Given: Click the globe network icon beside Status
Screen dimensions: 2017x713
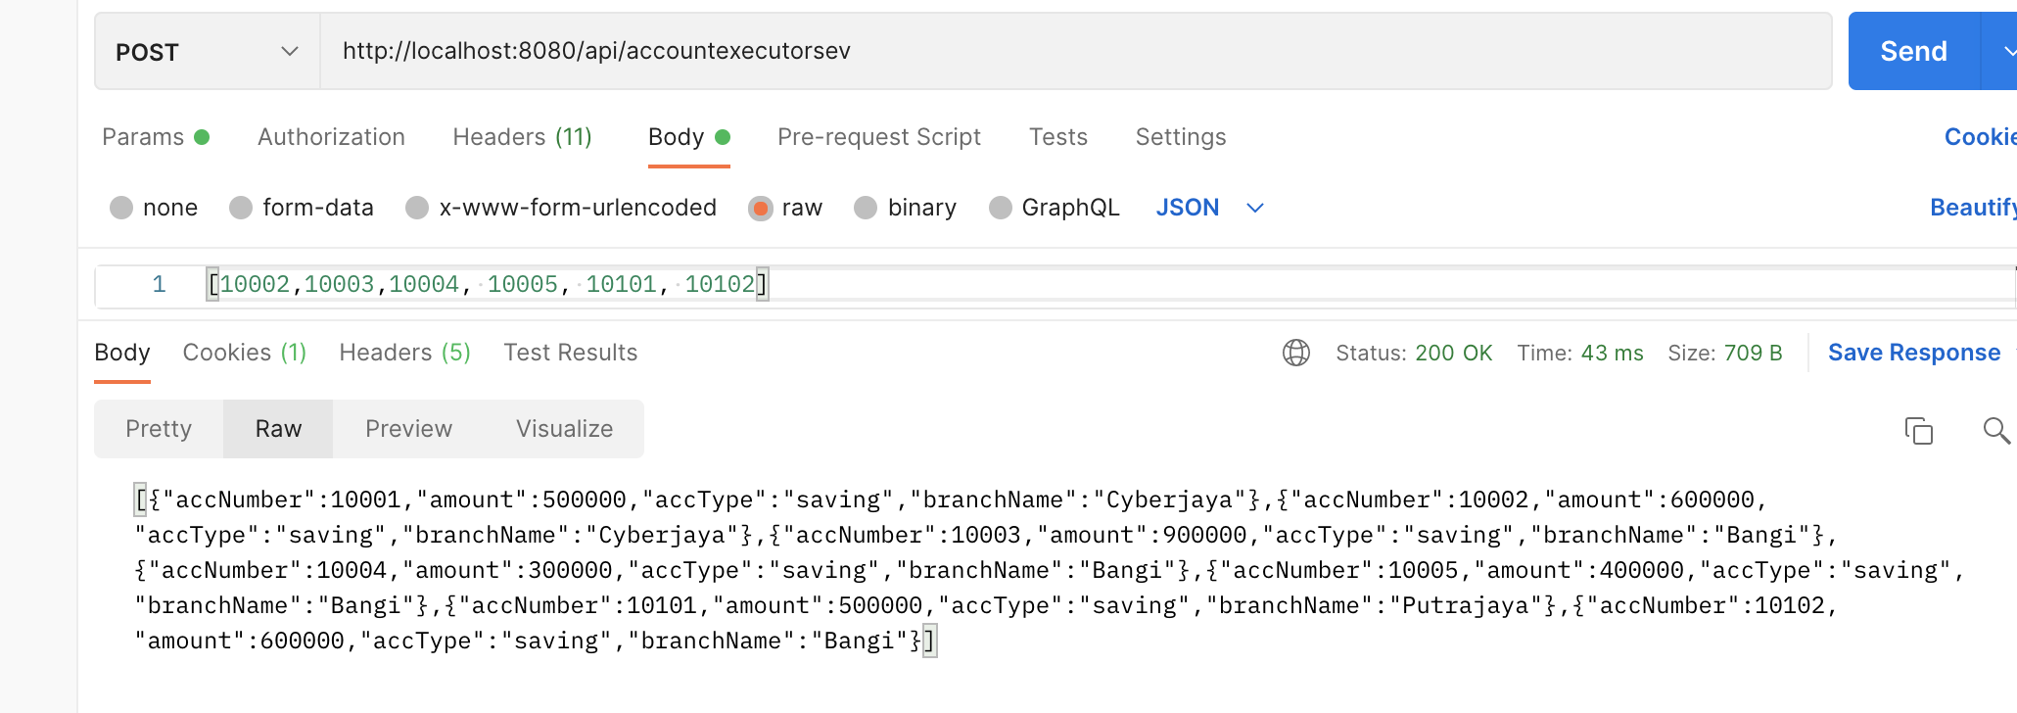Looking at the screenshot, I should (1296, 353).
